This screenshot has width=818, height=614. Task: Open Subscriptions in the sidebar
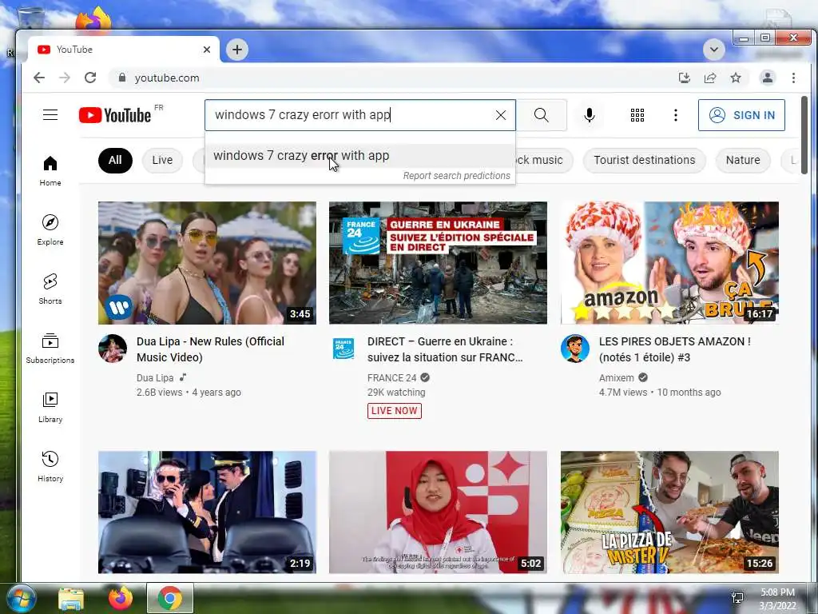(x=50, y=349)
